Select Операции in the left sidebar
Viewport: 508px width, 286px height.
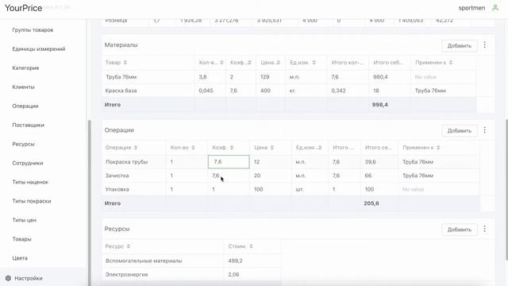tap(25, 106)
